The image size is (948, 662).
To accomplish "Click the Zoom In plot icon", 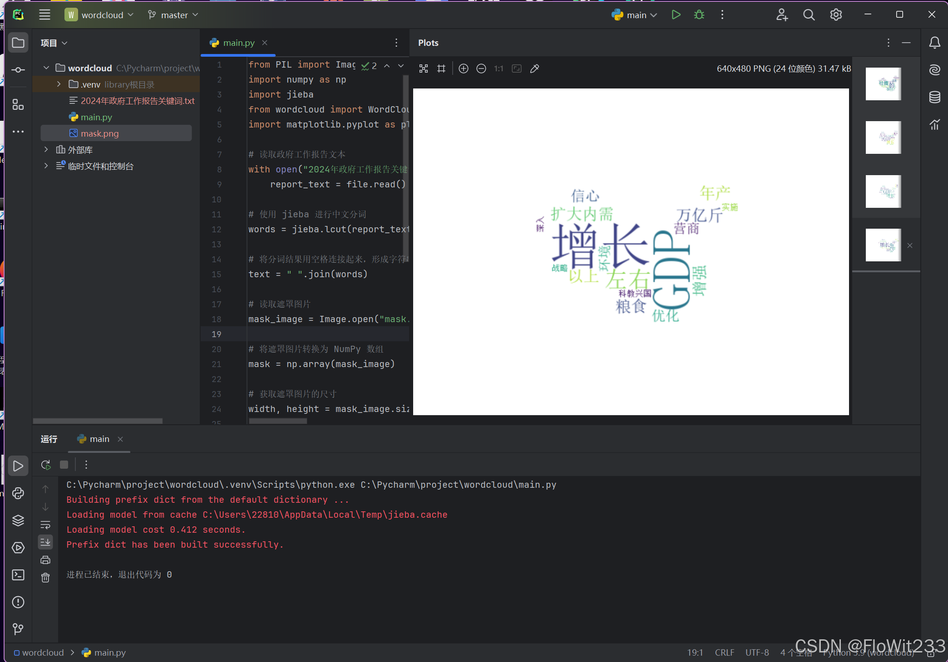I will point(463,69).
